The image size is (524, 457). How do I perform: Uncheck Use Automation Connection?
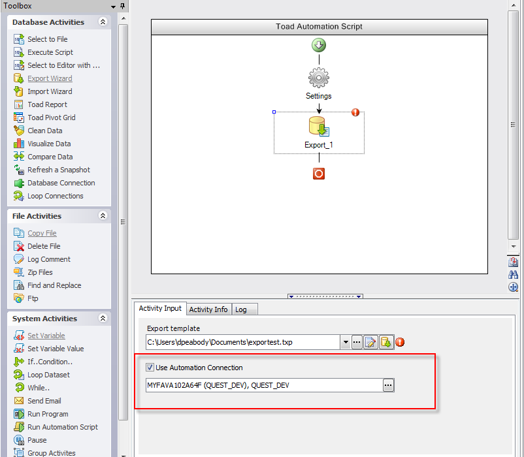[x=150, y=368]
